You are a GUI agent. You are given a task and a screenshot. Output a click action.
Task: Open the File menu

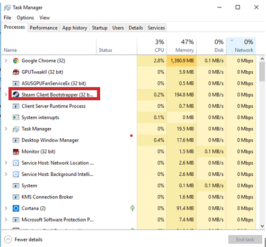[7, 18]
